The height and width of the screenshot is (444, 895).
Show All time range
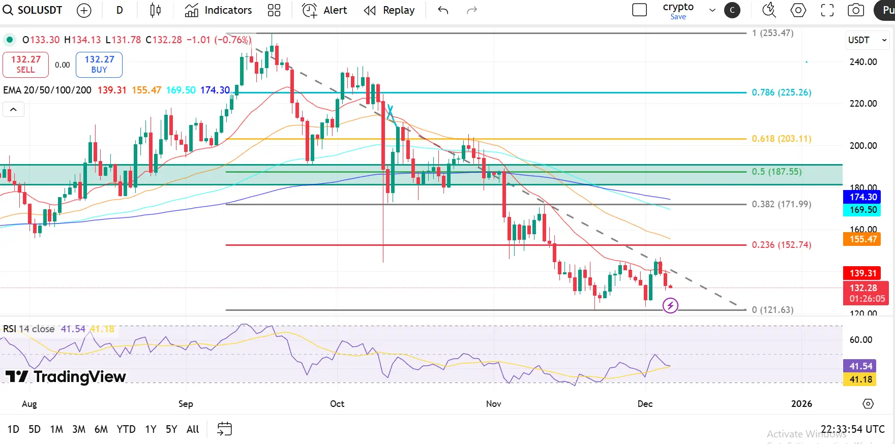coord(193,429)
